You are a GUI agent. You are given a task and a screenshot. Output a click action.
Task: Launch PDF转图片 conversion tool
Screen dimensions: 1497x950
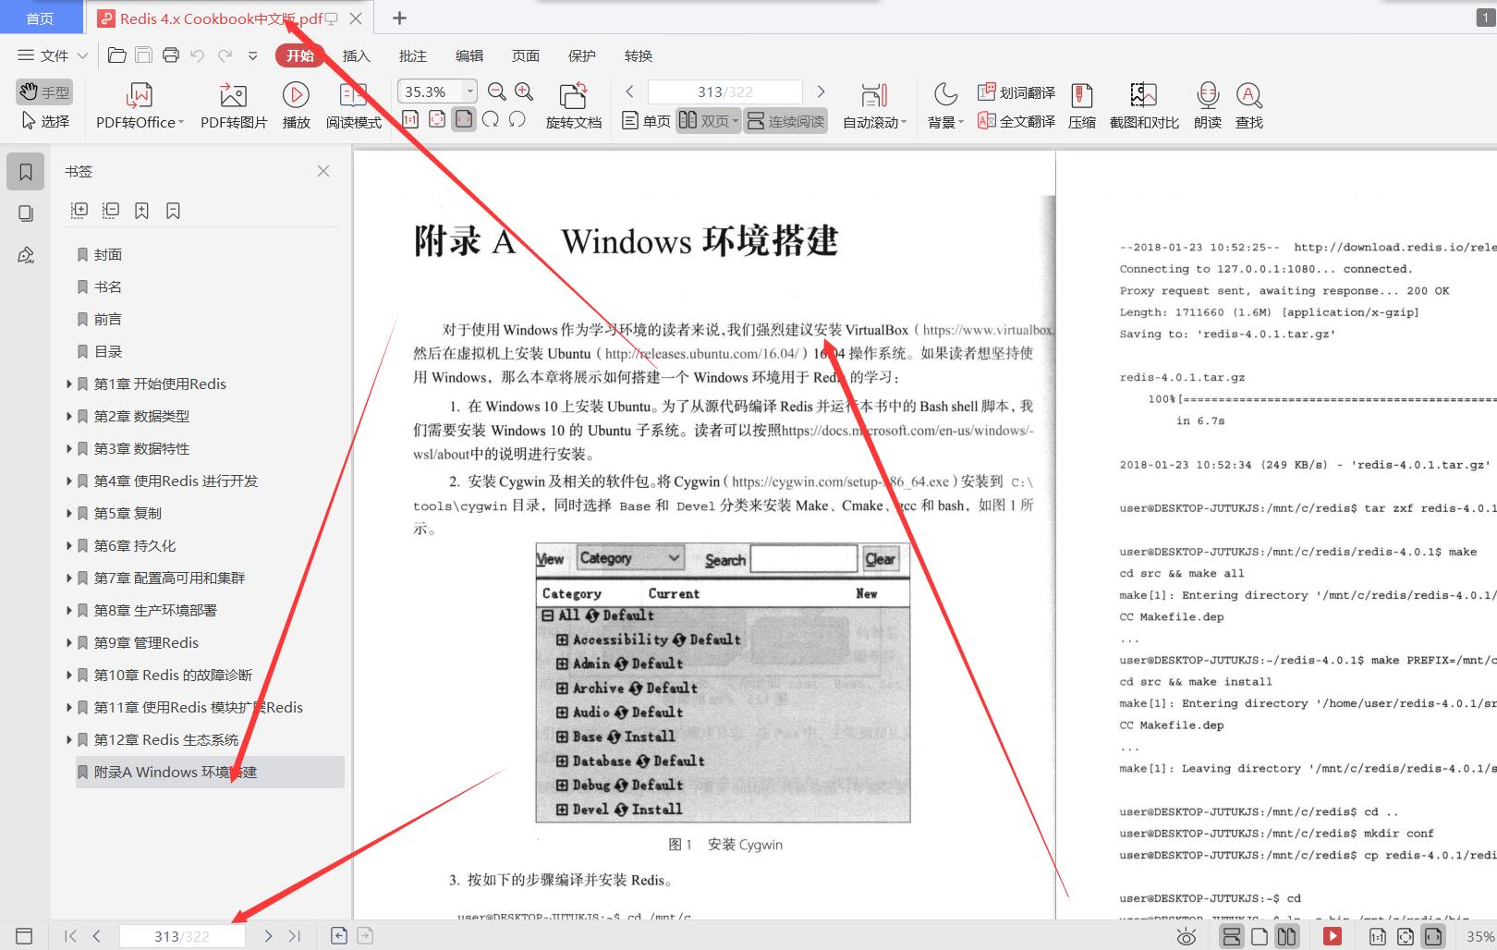point(234,106)
